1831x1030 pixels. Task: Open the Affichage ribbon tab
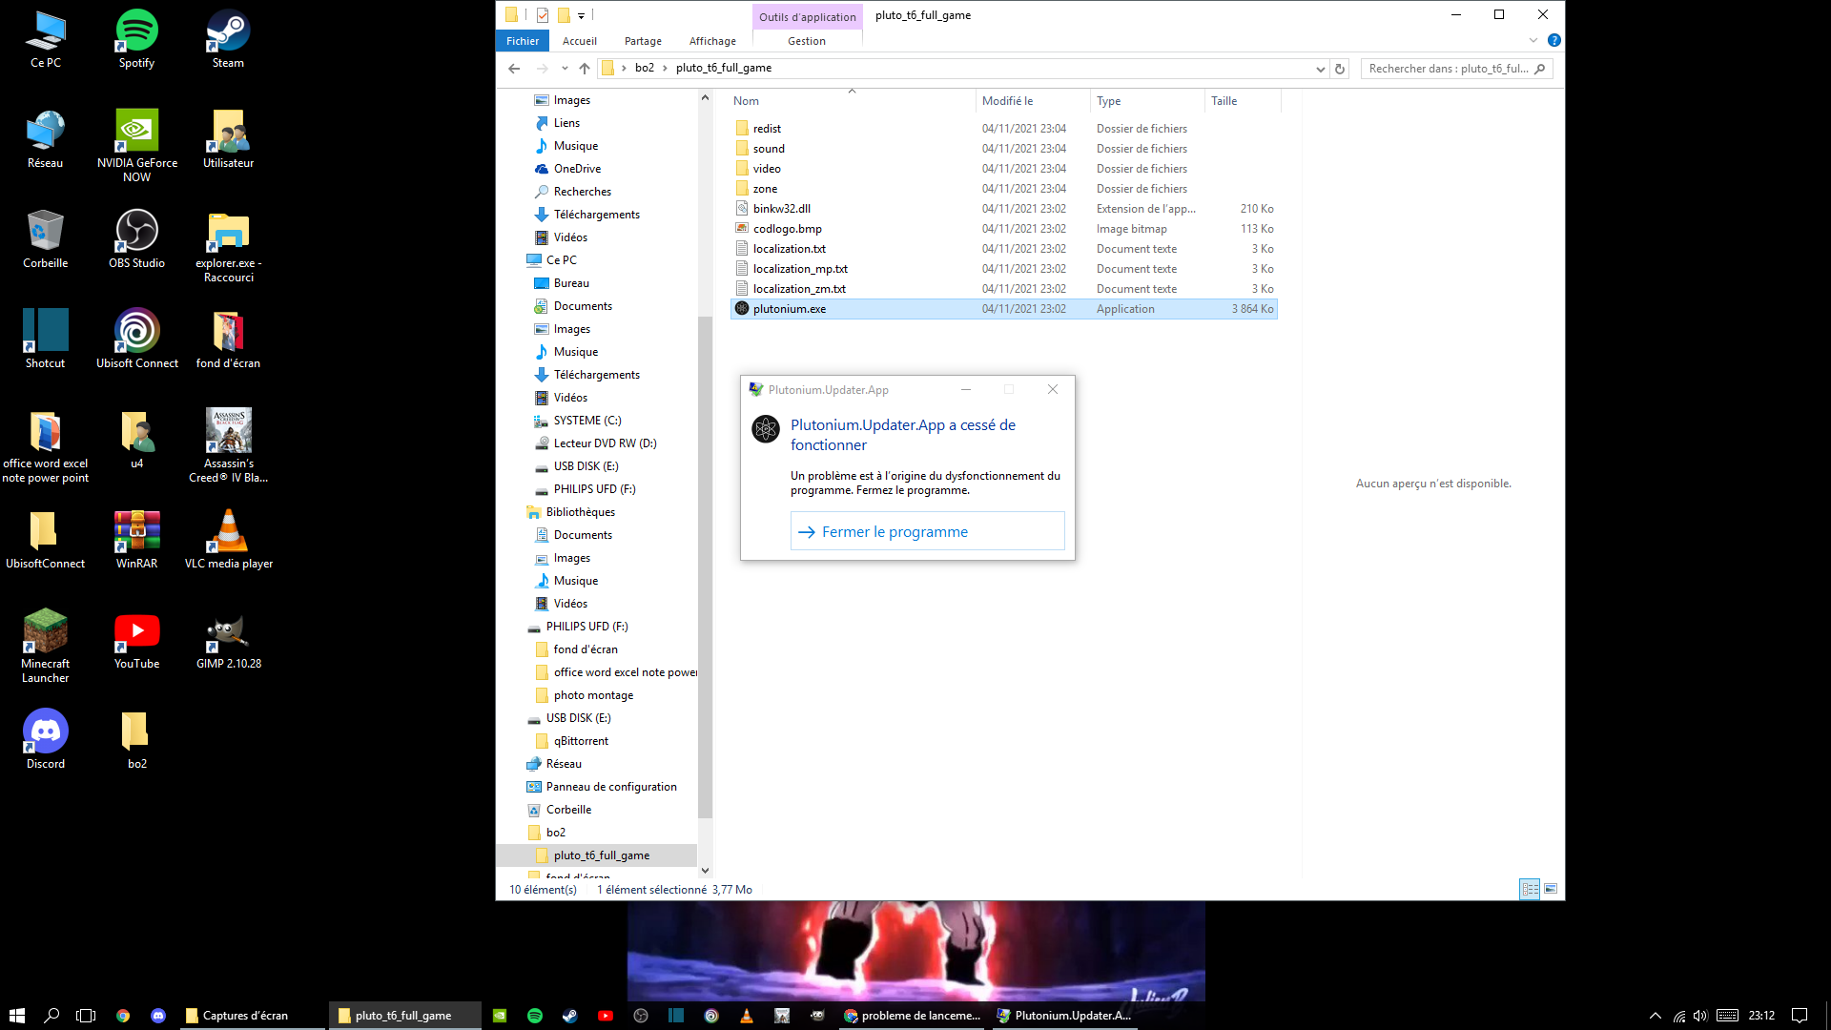pos(712,41)
